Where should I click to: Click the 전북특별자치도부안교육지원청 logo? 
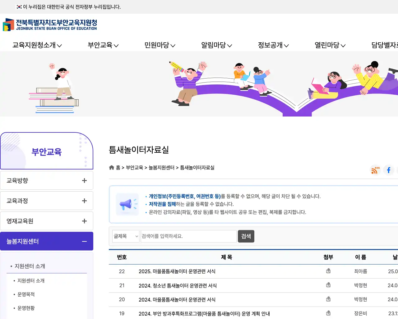point(50,25)
